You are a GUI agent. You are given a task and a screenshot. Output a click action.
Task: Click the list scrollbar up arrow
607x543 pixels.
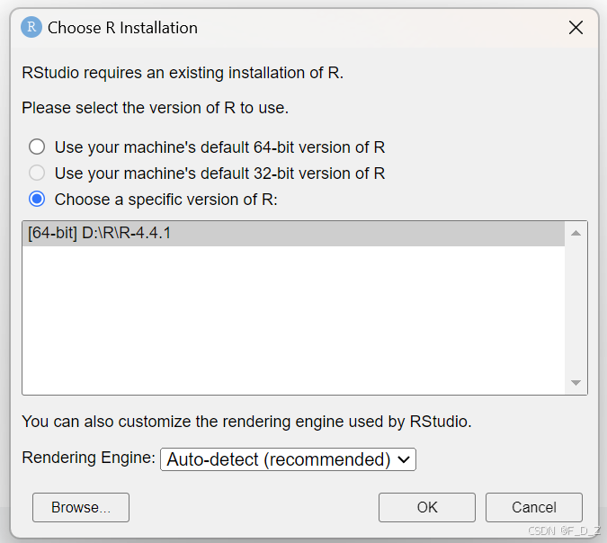point(576,233)
